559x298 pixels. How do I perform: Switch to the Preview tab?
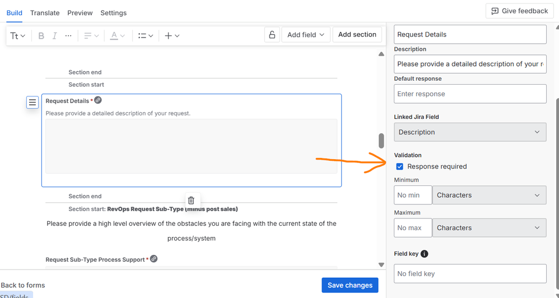click(80, 13)
